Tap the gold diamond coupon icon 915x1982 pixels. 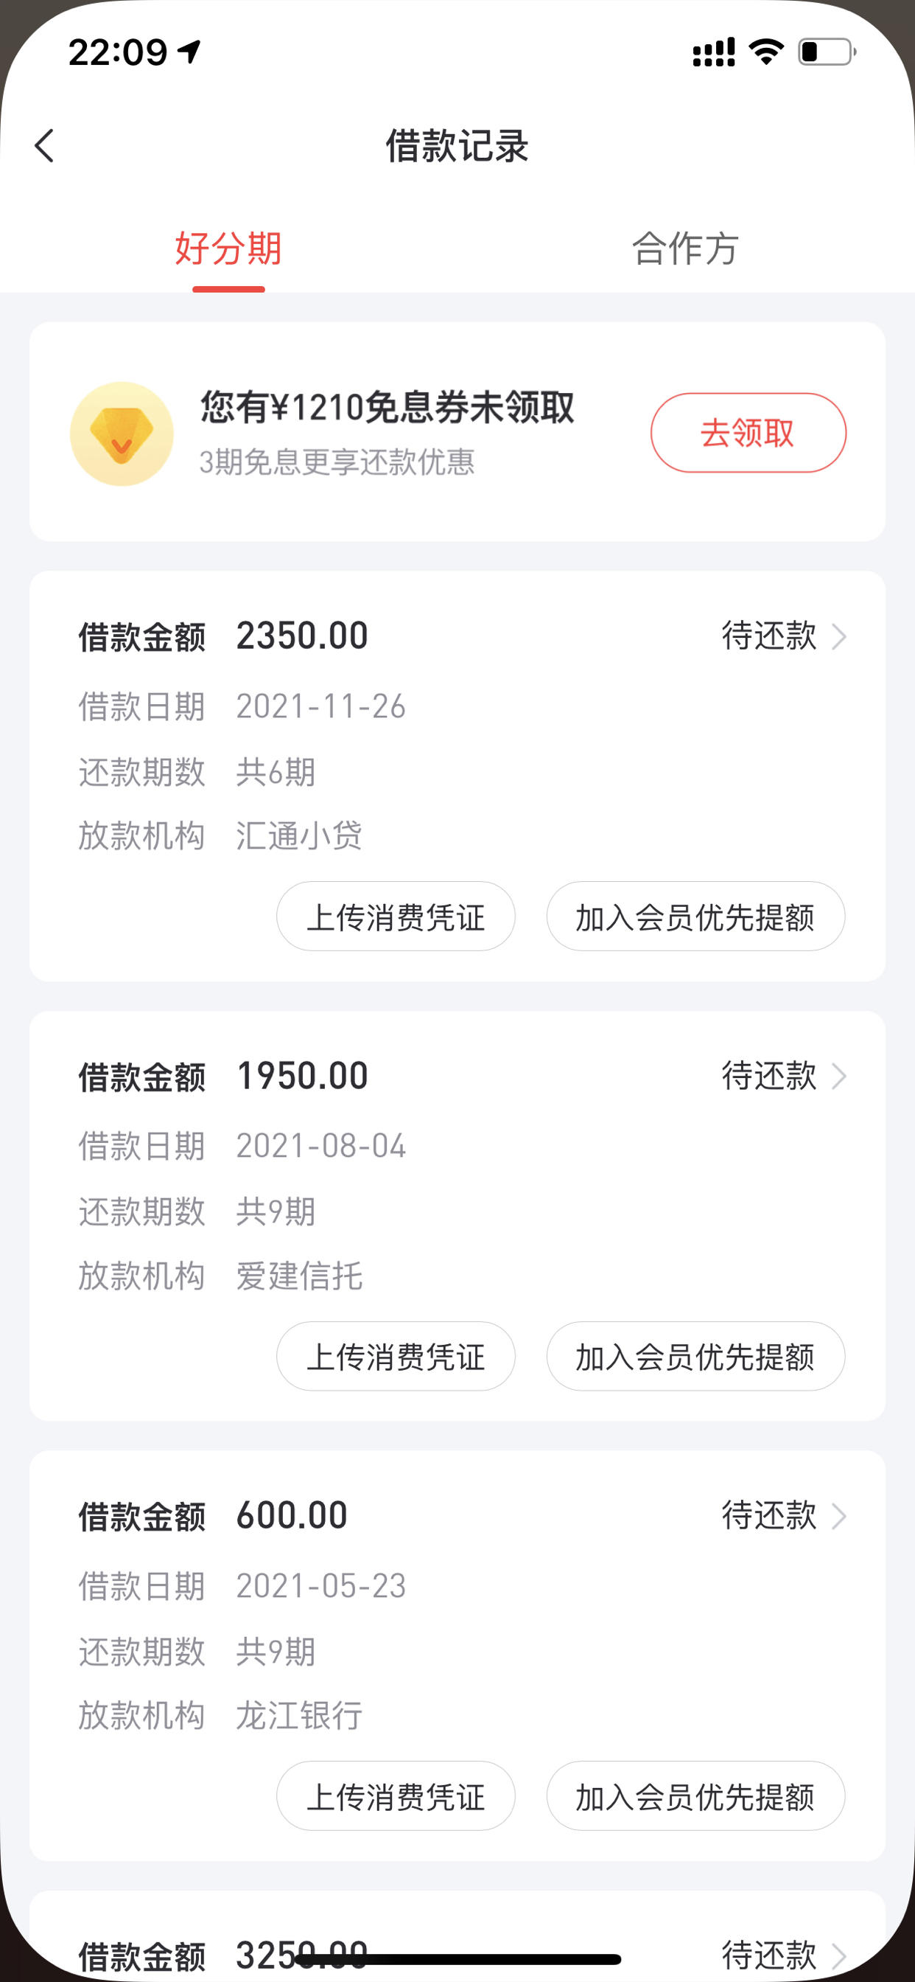coord(122,433)
